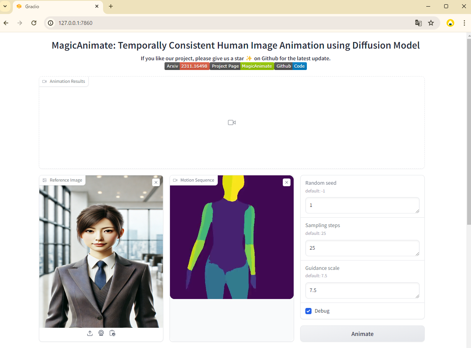
Task: Click the browser back arrow
Action: click(6, 23)
